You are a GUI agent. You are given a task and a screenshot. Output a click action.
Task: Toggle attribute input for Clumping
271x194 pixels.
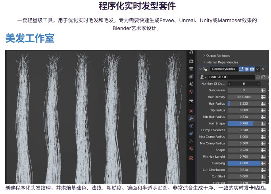pyautogui.click(x=263, y=163)
